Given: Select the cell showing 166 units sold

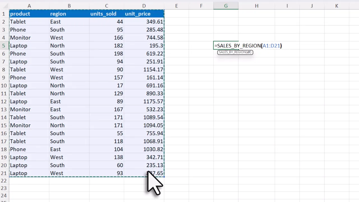Looking at the screenshot, I should pos(107,38).
